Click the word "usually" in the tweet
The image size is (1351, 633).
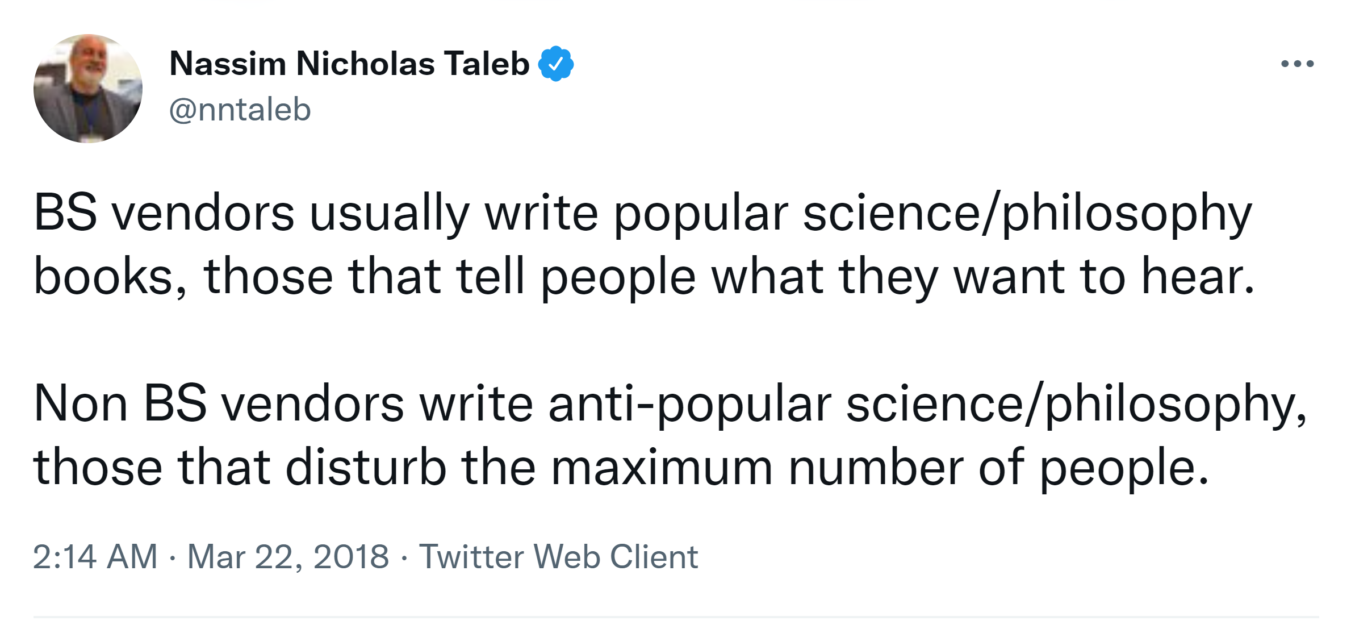click(x=390, y=214)
